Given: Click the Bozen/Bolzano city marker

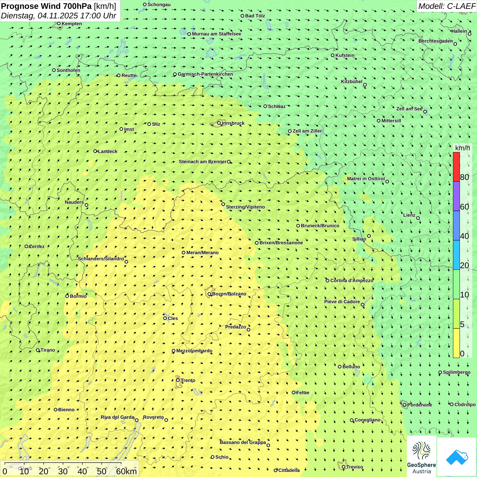Looking at the screenshot, I should pyautogui.click(x=210, y=294).
